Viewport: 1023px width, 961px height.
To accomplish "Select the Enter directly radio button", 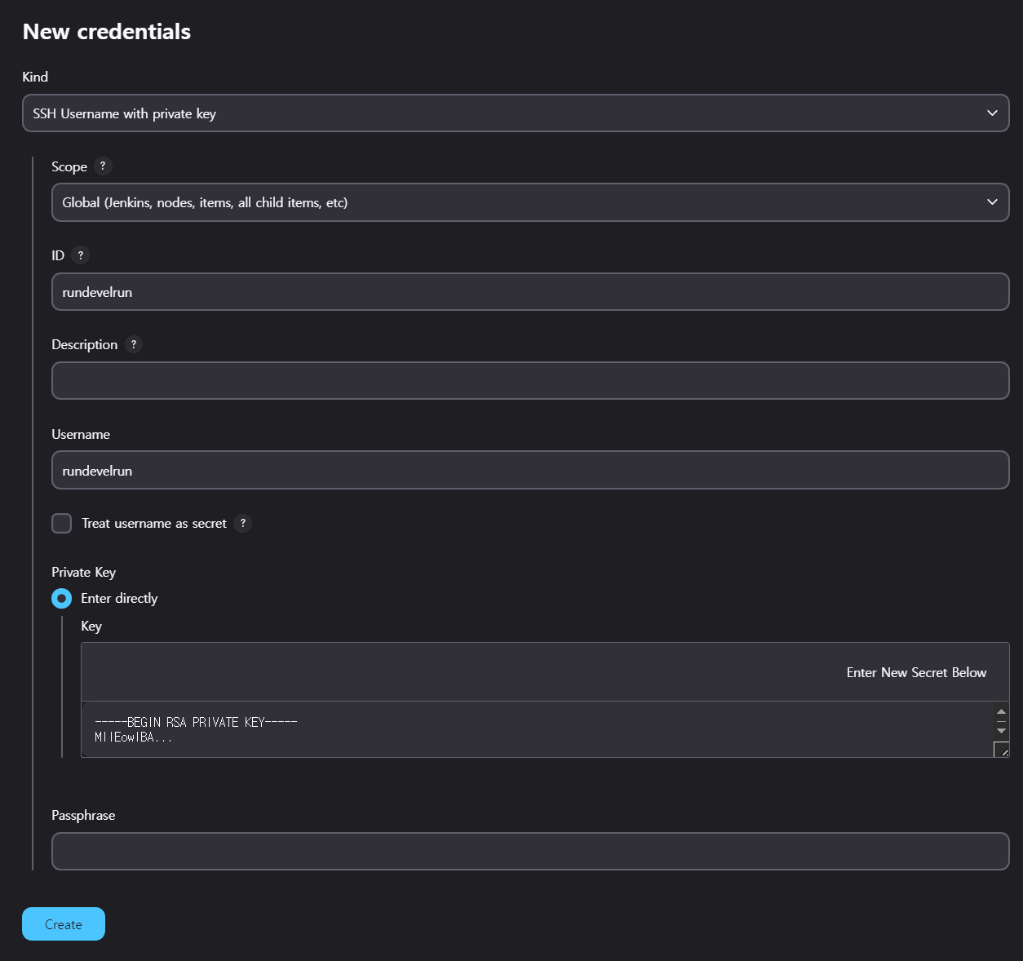I will (x=62, y=599).
